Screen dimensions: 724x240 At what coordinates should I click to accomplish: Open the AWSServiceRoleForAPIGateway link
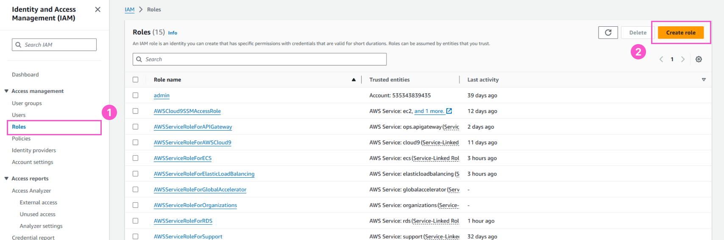193,127
